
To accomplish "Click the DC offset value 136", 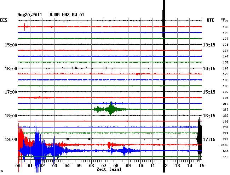I will [x=226, y=27].
